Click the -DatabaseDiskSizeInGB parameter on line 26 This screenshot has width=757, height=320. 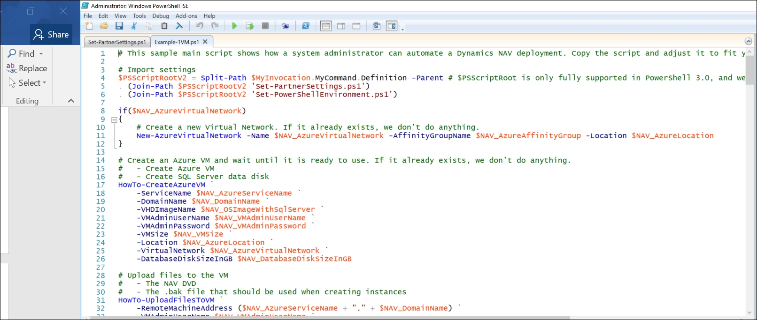185,259
